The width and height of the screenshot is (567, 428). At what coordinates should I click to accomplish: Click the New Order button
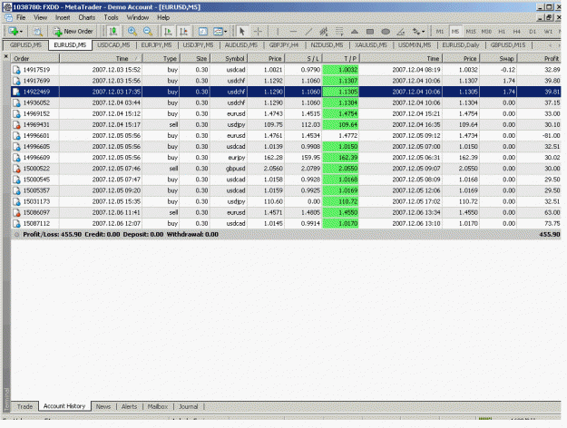coord(73,32)
